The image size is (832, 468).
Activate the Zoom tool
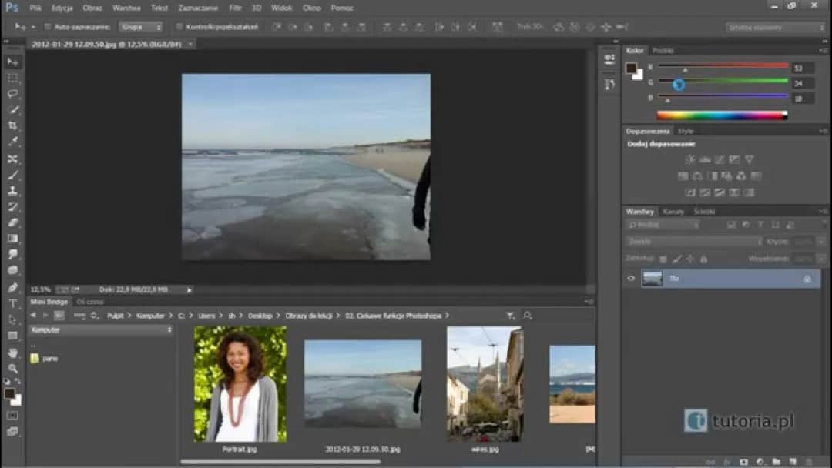[x=11, y=368]
